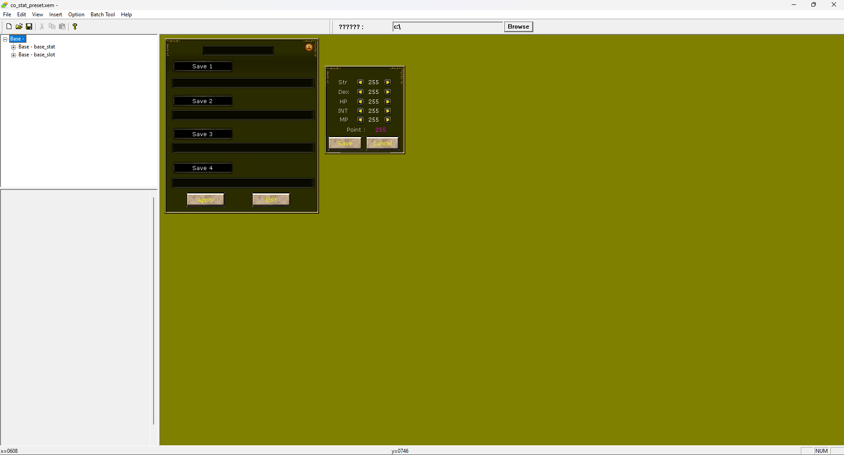
Task: Click the Str decrement arrow icon
Action: coord(360,82)
